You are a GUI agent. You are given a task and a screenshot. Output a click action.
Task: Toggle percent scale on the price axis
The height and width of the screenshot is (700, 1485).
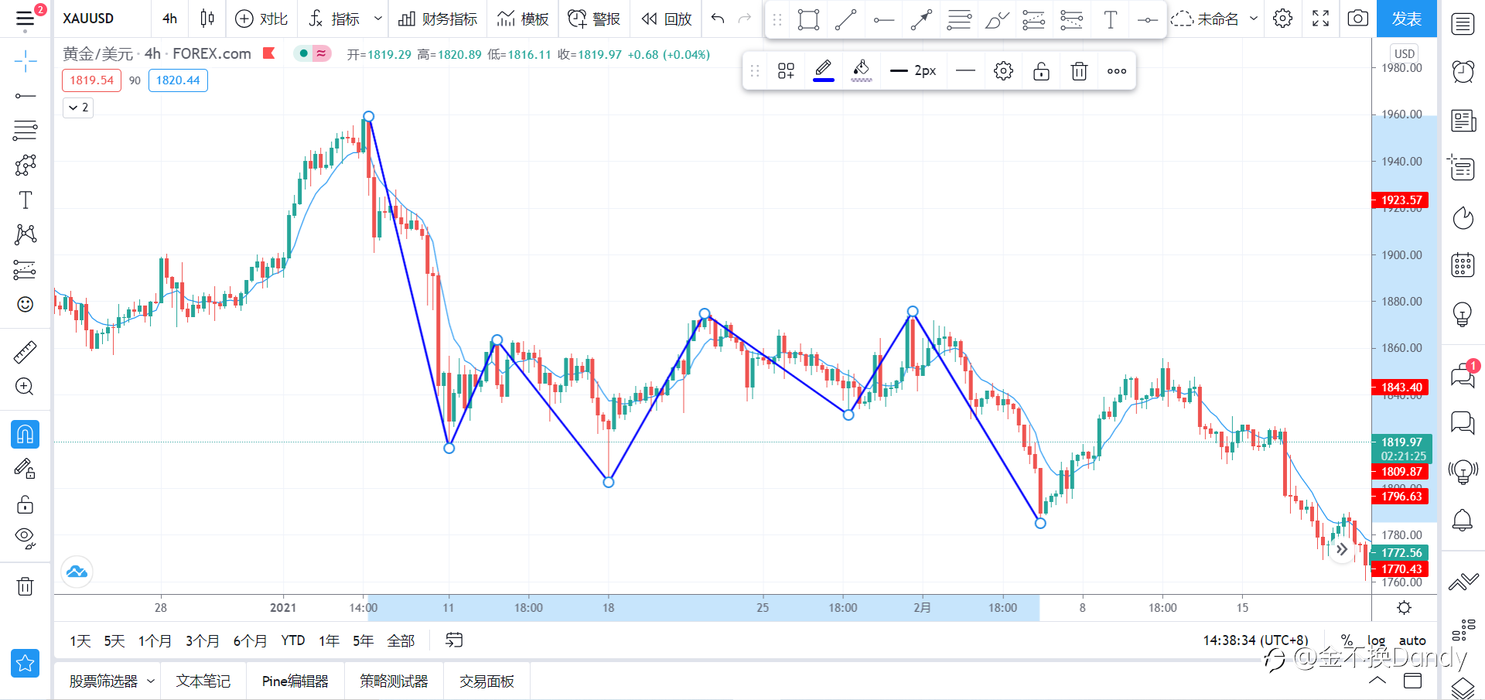(1347, 640)
